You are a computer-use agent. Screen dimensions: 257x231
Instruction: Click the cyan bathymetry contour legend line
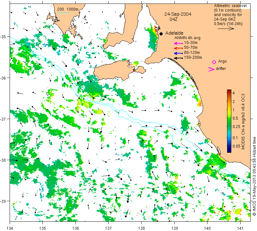click(x=63, y=13)
